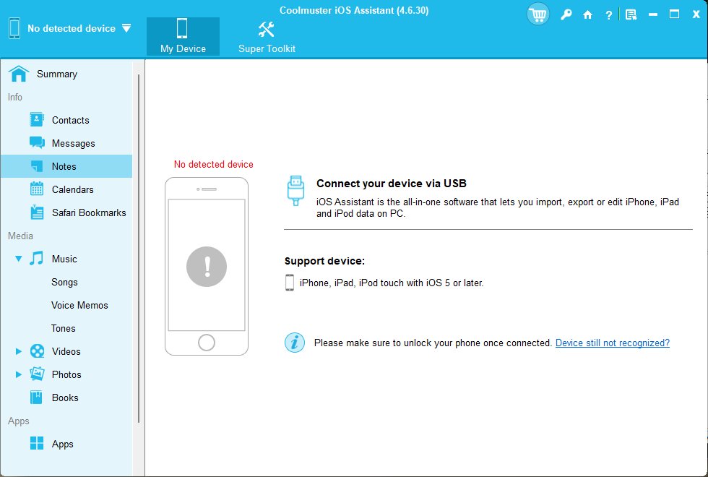This screenshot has height=477, width=708.
Task: Click the Photos picture icon
Action: tap(37, 374)
